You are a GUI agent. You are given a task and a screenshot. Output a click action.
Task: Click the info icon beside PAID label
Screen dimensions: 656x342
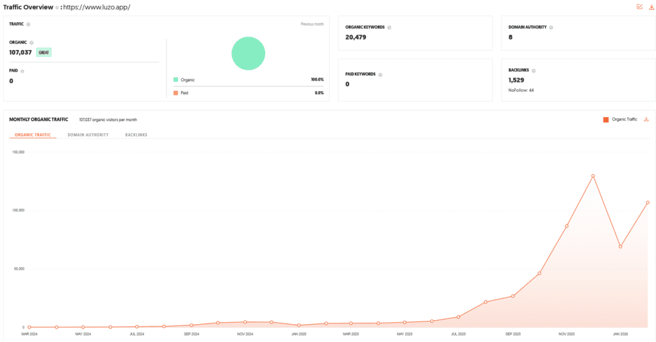click(22, 71)
